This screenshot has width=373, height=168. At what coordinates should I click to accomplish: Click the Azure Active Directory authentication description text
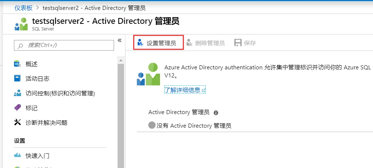tap(268, 72)
